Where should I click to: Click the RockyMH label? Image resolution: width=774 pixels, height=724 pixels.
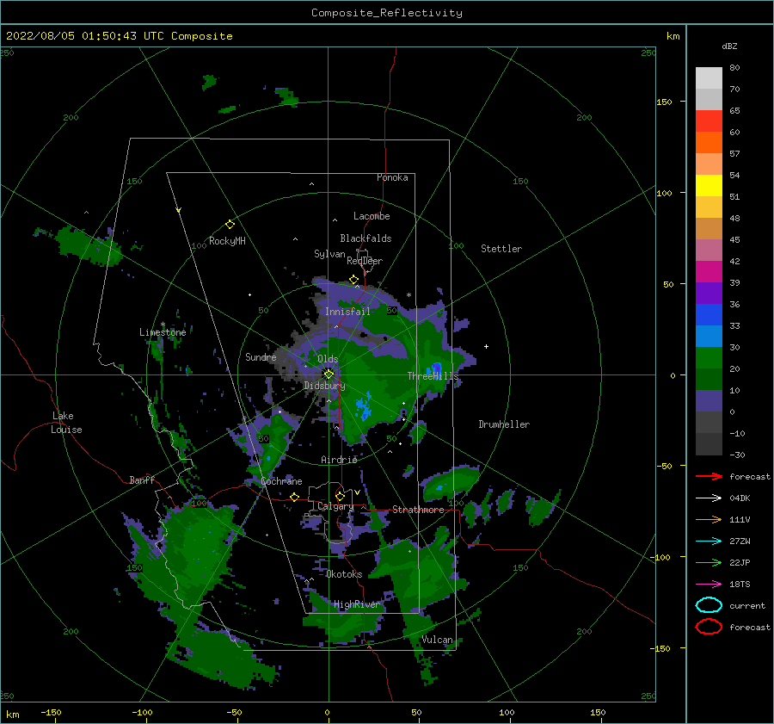[x=227, y=241]
